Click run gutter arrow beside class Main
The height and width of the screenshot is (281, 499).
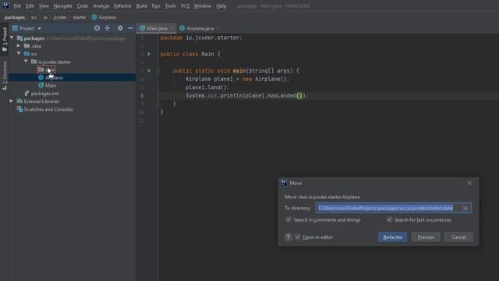[x=149, y=54]
